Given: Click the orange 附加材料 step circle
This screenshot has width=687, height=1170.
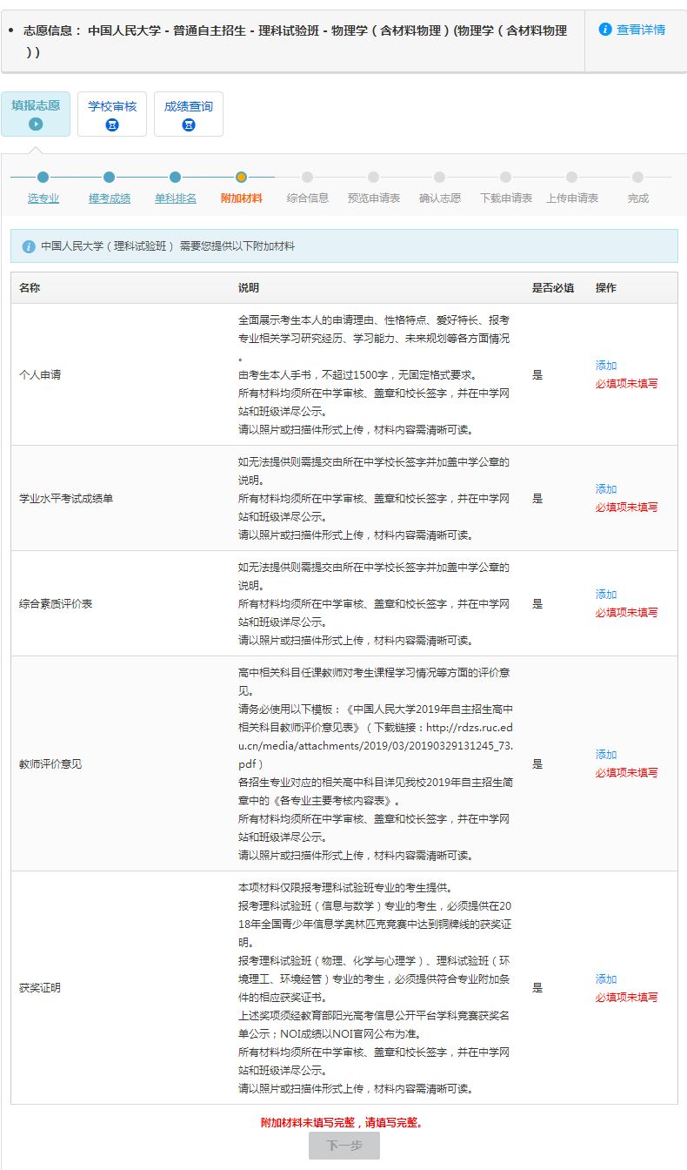Looking at the screenshot, I should point(241,178).
